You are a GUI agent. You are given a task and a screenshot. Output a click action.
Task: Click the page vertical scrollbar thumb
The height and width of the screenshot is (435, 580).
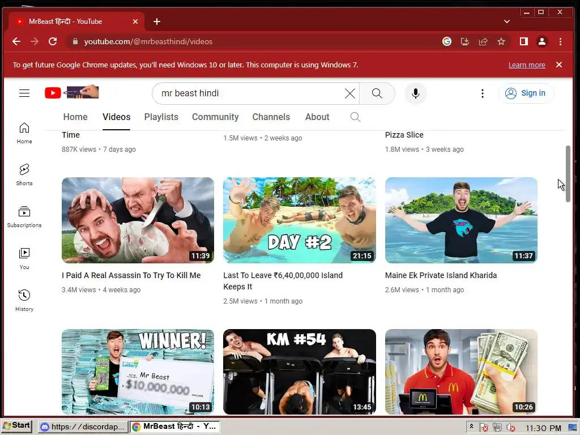pos(568,174)
